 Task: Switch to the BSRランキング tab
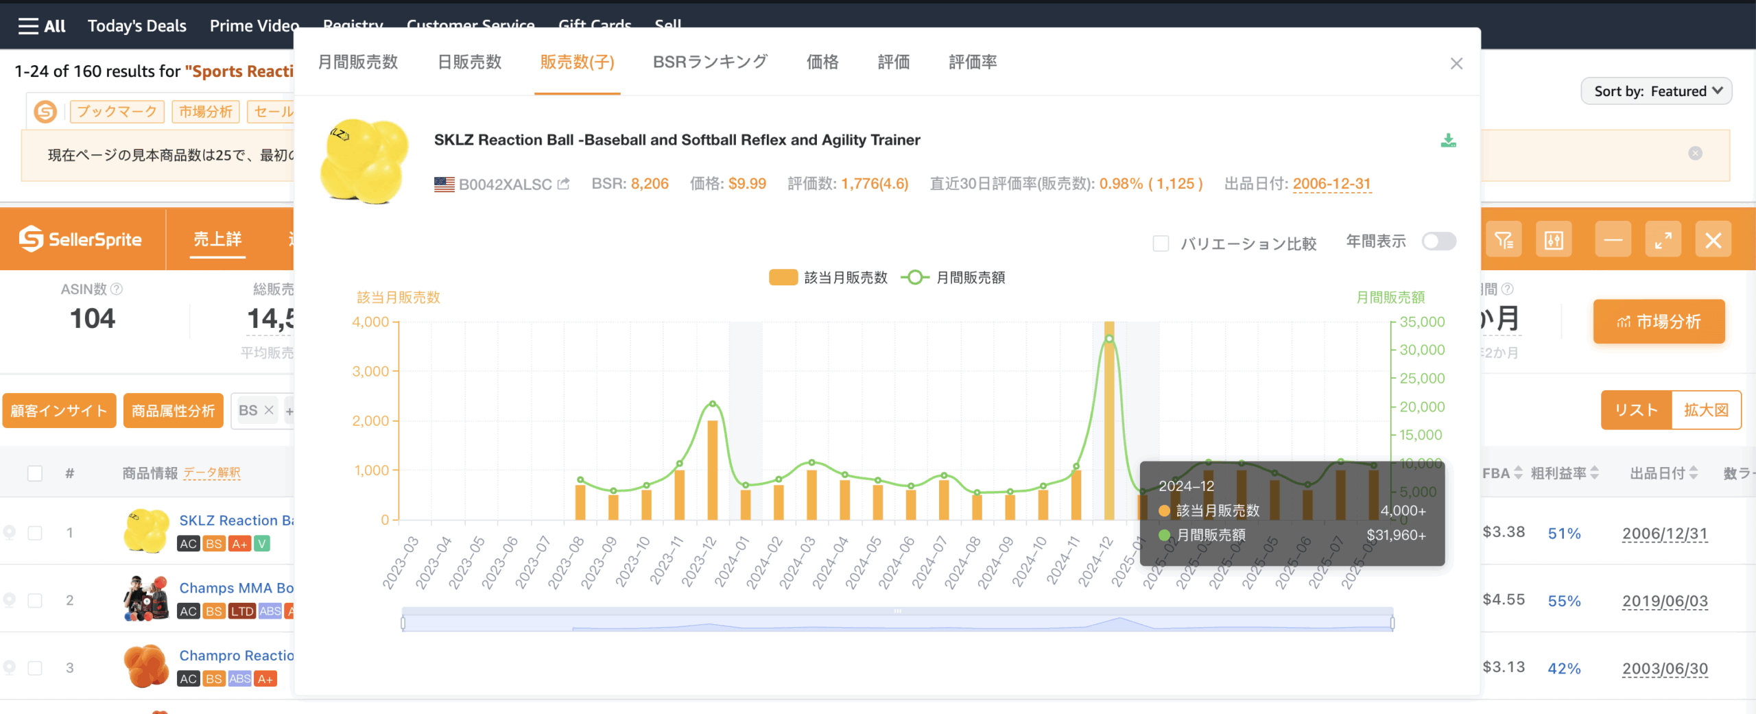pyautogui.click(x=710, y=62)
